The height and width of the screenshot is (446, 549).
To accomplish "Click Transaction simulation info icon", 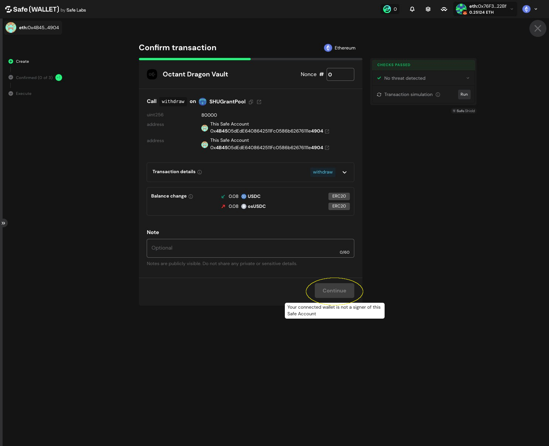I will click(438, 95).
